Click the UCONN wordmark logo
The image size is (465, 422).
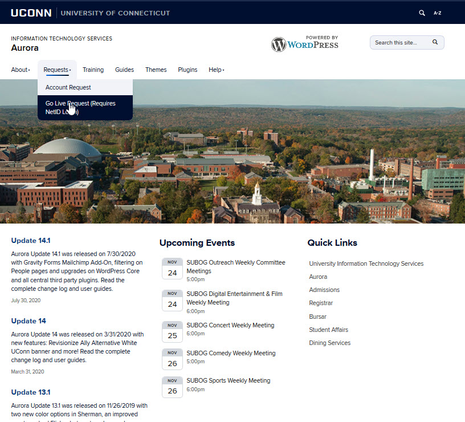[x=31, y=13]
